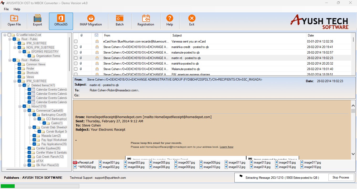Tick checkbox for 'marishka credit - posted to qb'
The image size is (357, 189).
point(76,47)
